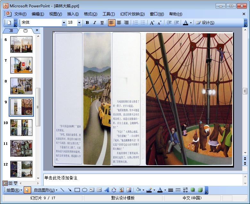
Task: Switch to the Outline tab in the side pane
Action: coord(11,30)
